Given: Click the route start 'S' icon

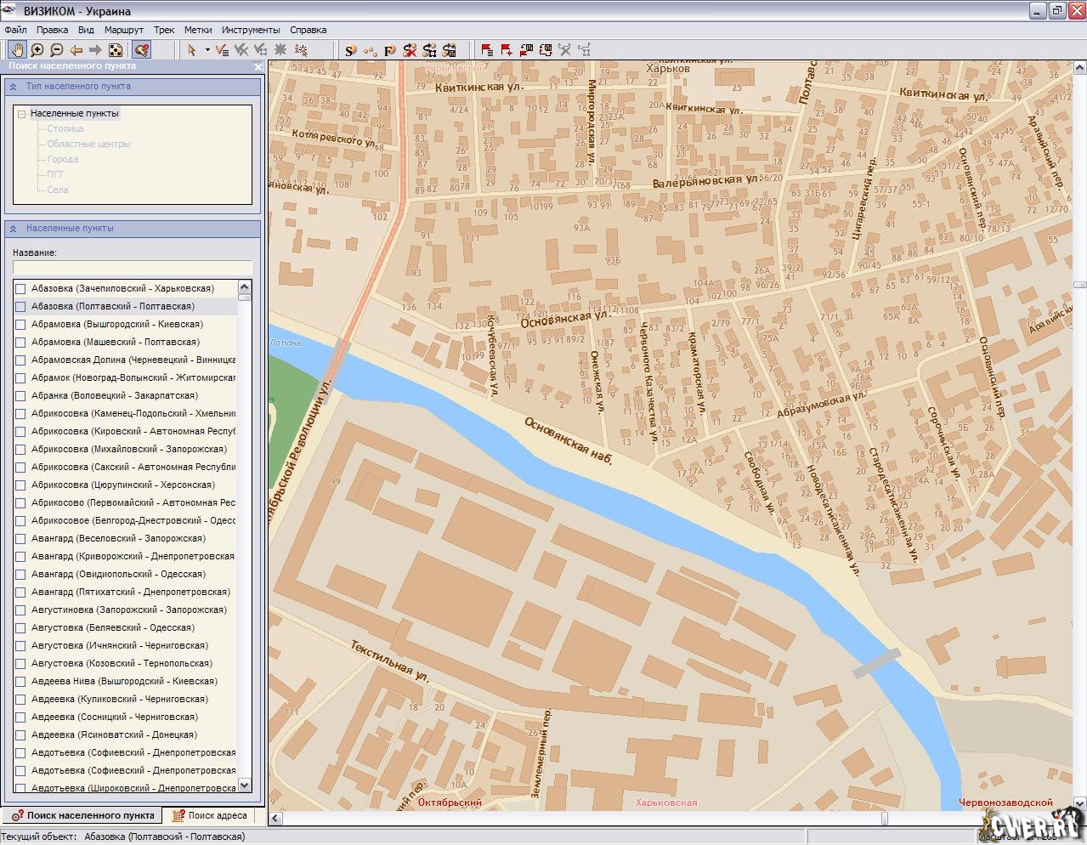Looking at the screenshot, I should 350,50.
